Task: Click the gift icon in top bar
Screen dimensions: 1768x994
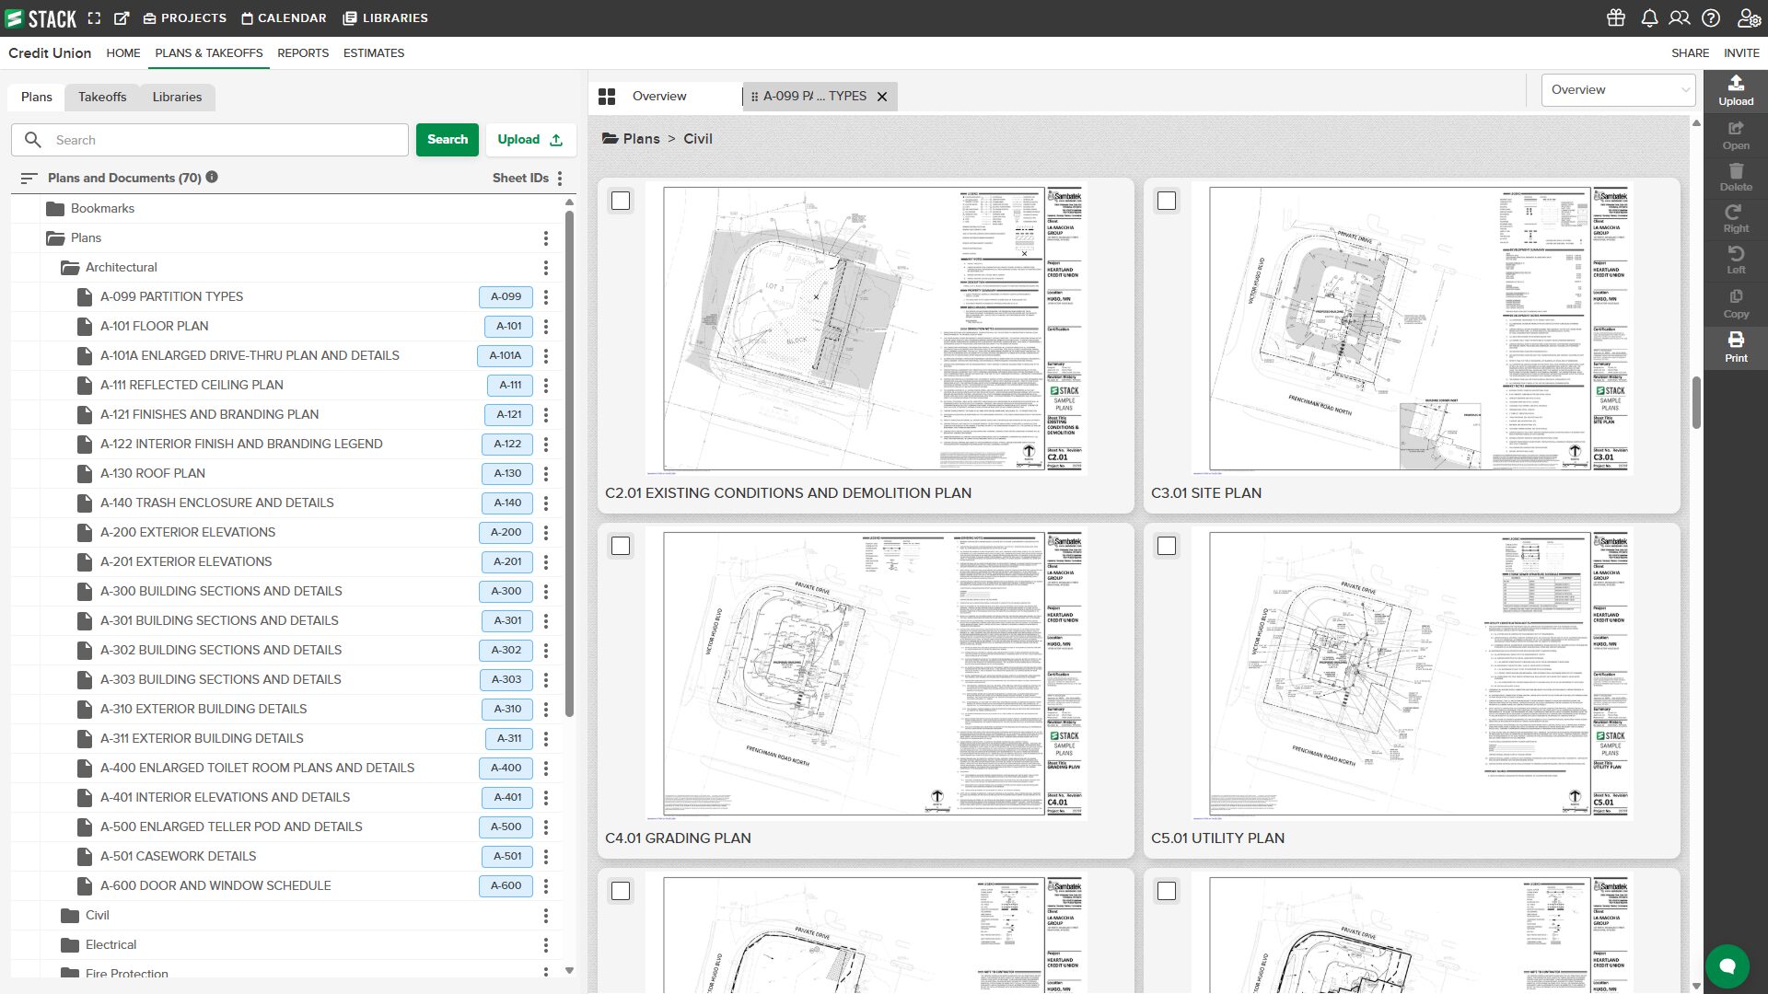Action: pyautogui.click(x=1616, y=18)
